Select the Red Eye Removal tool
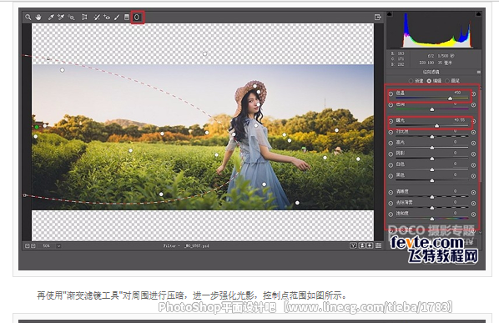499x323 pixels. click(x=107, y=18)
